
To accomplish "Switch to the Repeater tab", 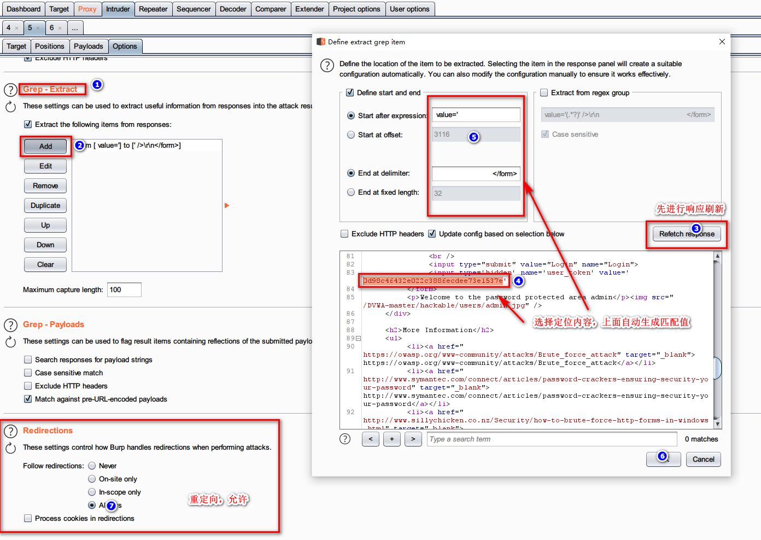I will point(153,9).
